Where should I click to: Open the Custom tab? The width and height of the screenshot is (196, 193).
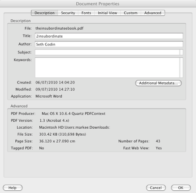(x=131, y=13)
